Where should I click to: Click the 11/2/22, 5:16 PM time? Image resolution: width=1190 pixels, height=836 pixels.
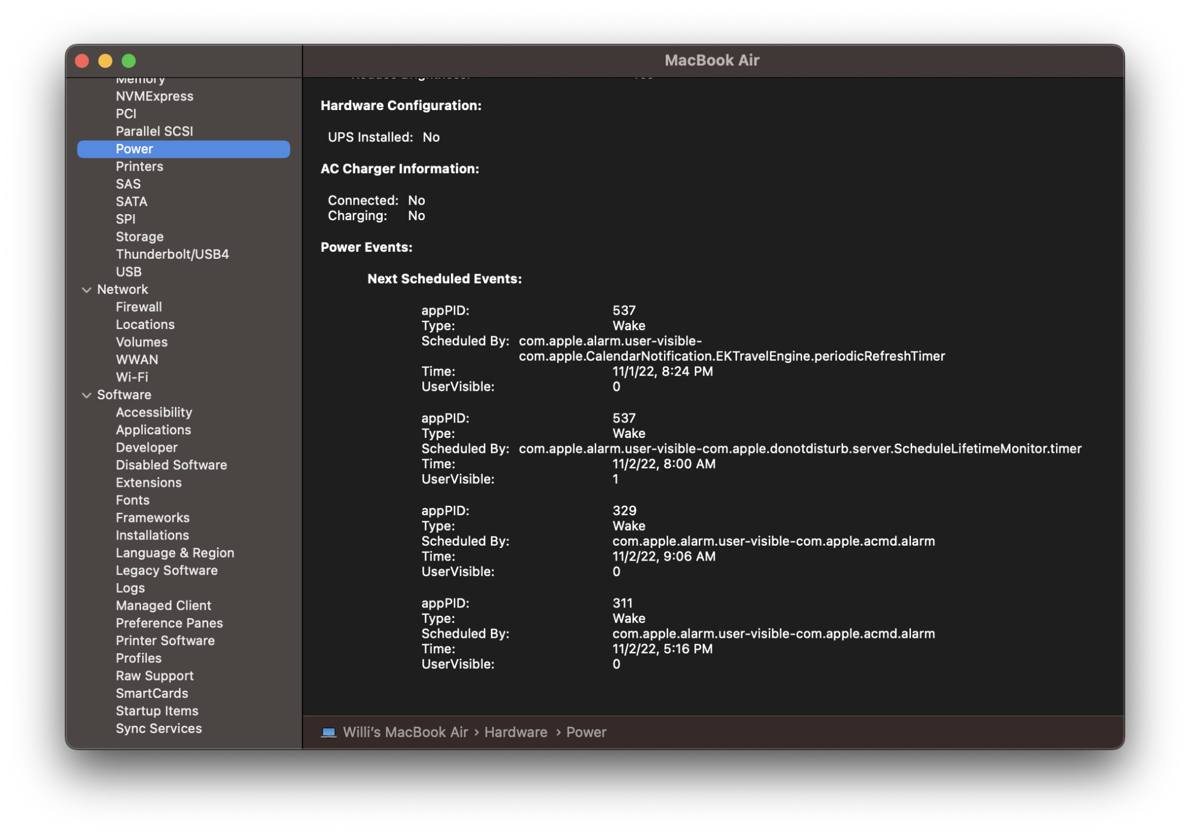point(662,649)
